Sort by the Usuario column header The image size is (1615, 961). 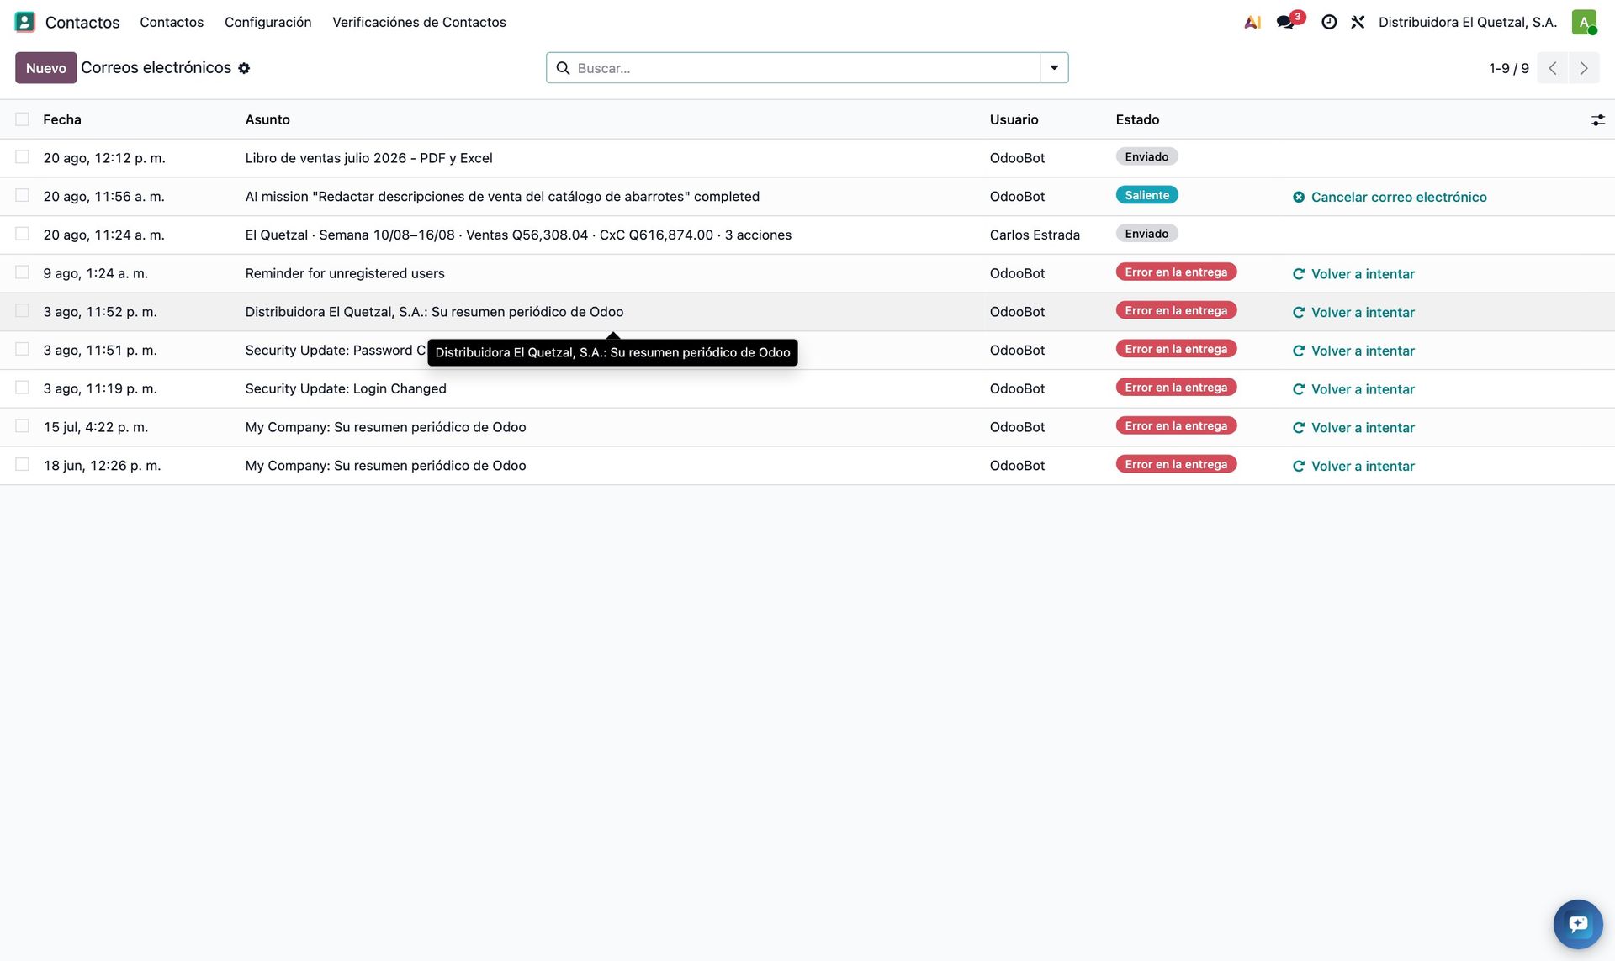(1014, 119)
